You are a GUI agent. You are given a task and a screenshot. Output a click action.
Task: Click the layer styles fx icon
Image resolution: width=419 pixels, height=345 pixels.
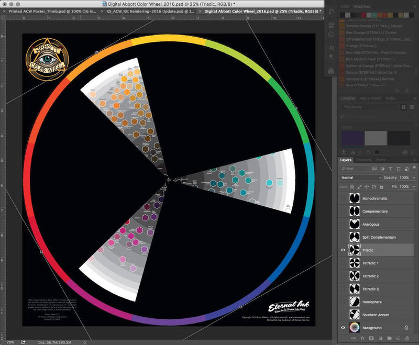(362, 339)
